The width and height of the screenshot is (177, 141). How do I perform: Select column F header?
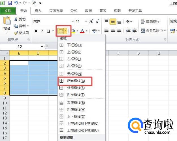click(118, 53)
